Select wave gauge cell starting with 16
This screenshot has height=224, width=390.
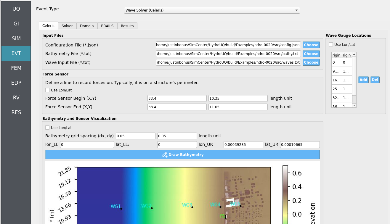(337, 80)
